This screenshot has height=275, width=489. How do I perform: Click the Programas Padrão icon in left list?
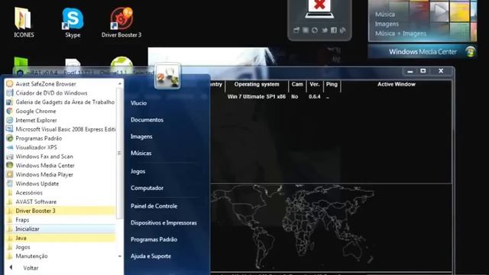10,138
